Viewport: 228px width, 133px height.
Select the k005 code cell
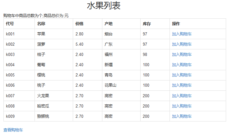10,75
